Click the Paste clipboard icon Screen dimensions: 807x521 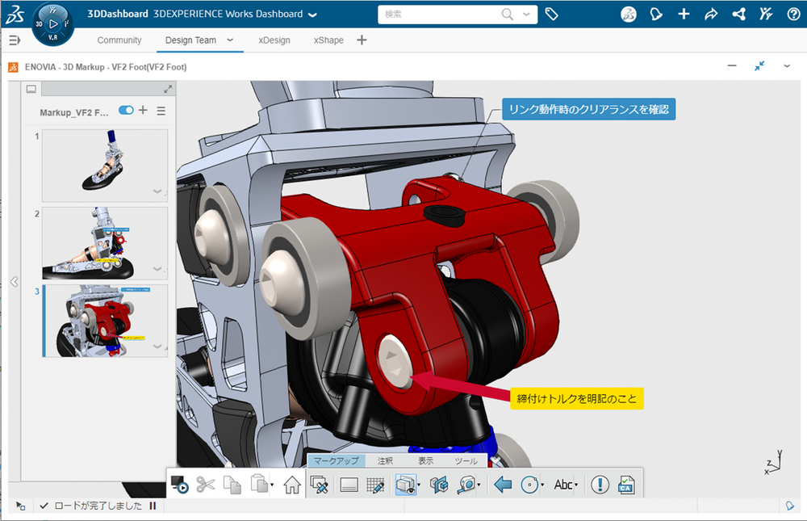[258, 484]
